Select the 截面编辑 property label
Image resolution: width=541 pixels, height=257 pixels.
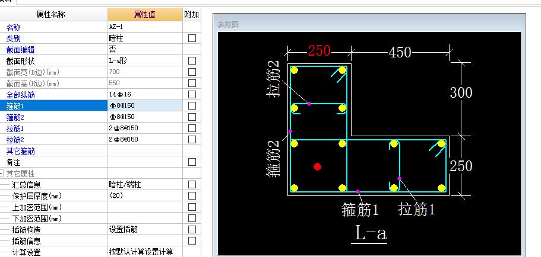click(20, 50)
